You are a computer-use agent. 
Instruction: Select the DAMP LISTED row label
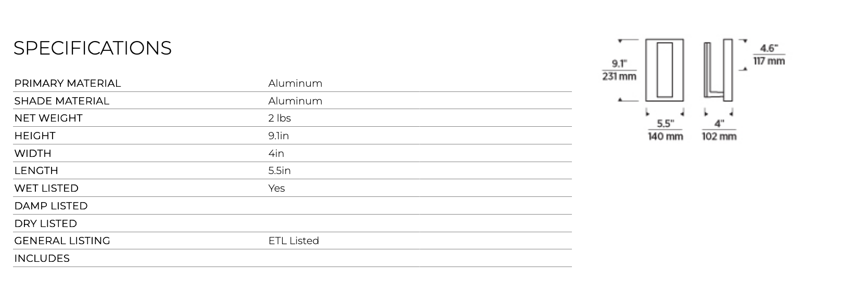[x=51, y=206]
